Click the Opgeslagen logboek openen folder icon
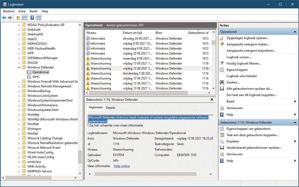 [222, 38]
